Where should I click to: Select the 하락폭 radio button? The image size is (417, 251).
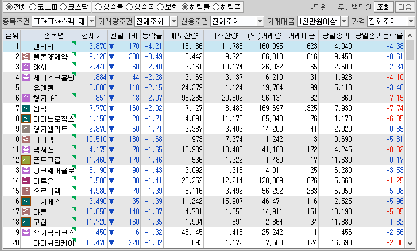pyautogui.click(x=216, y=7)
